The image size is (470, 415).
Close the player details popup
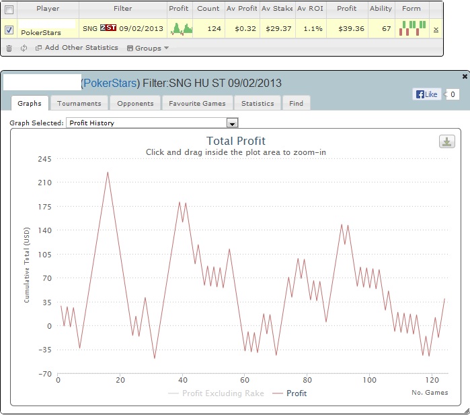(465, 77)
